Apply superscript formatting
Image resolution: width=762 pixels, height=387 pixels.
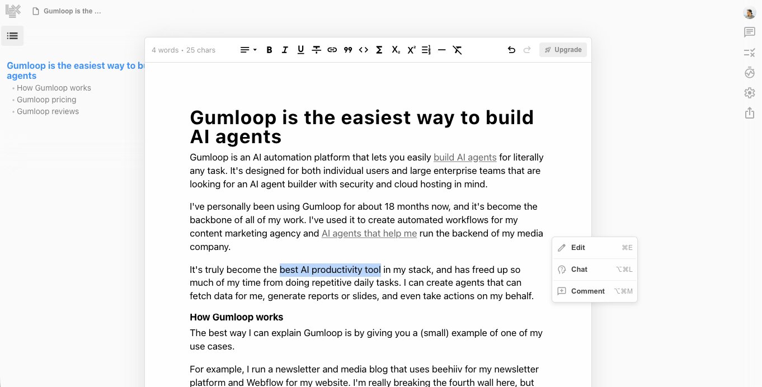click(411, 50)
